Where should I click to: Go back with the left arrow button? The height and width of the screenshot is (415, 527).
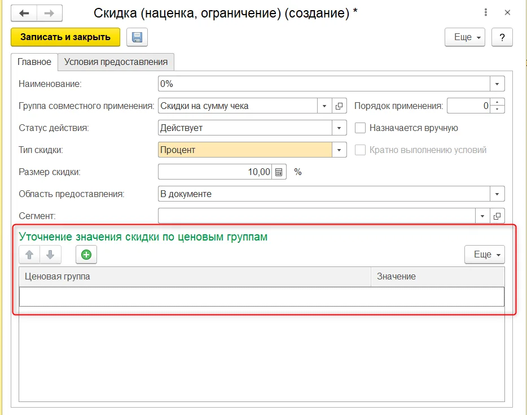click(24, 14)
